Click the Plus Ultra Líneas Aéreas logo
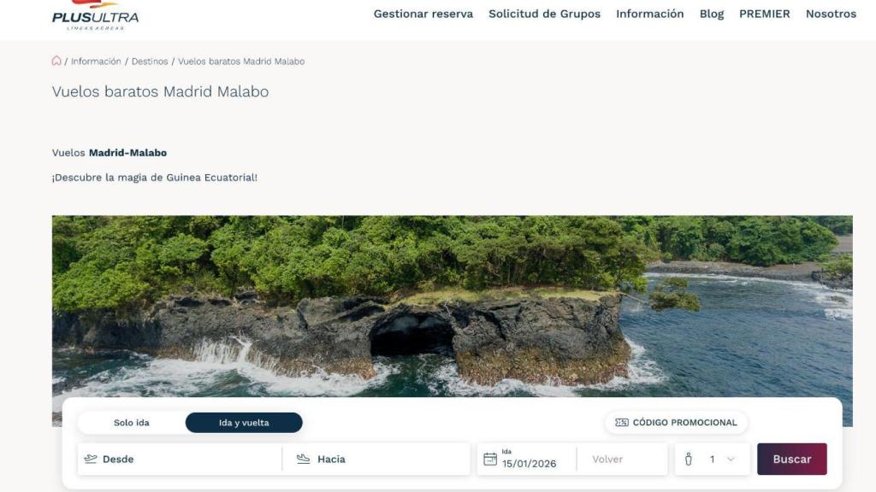The width and height of the screenshot is (876, 492). [94, 15]
